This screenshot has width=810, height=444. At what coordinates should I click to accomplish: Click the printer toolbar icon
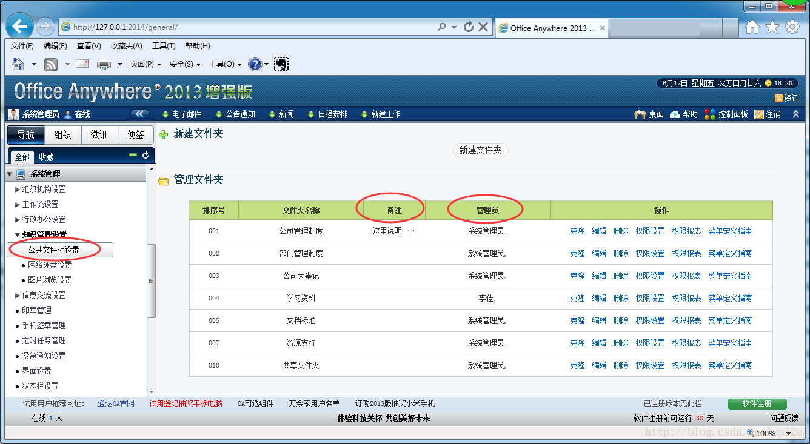pyautogui.click(x=104, y=64)
